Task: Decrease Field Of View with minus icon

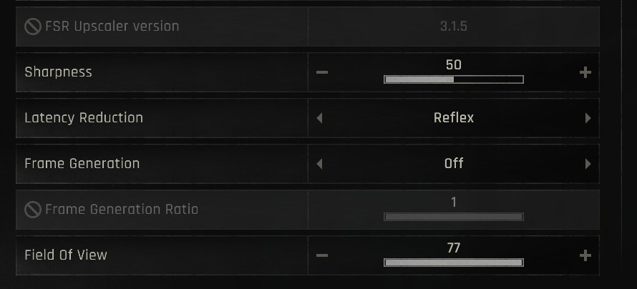Action: pos(322,255)
